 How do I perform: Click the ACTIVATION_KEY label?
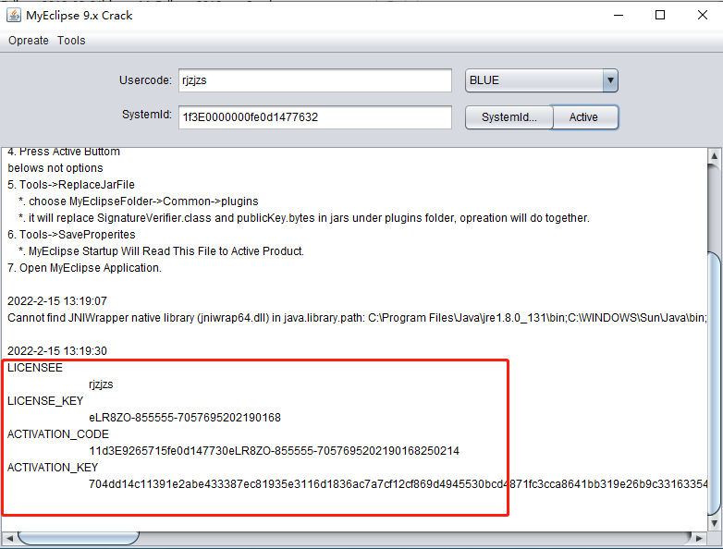tap(53, 468)
